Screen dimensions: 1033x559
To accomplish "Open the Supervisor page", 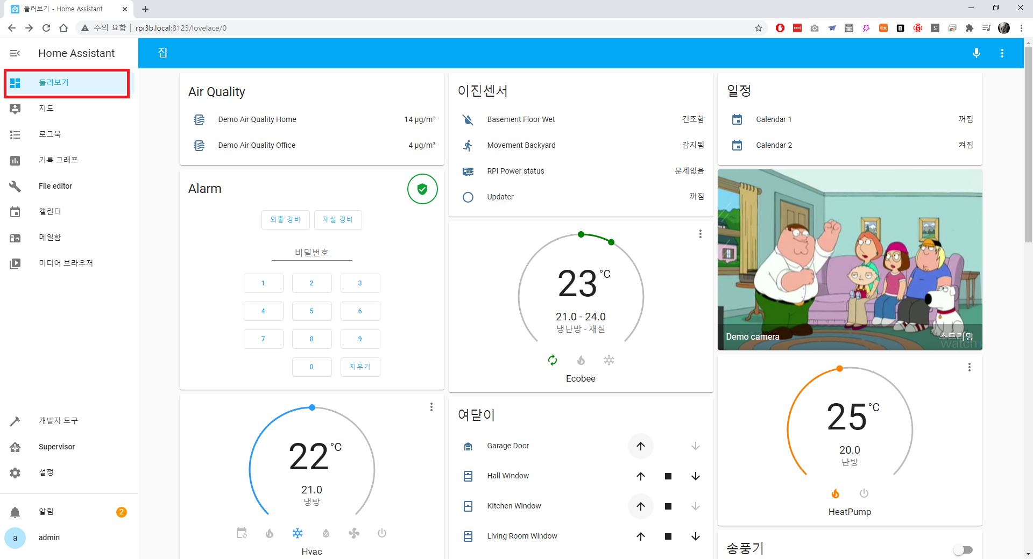I will (69, 447).
